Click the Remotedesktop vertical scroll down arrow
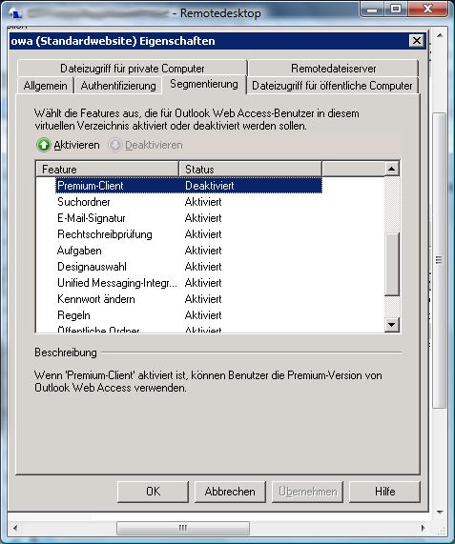 [440, 512]
